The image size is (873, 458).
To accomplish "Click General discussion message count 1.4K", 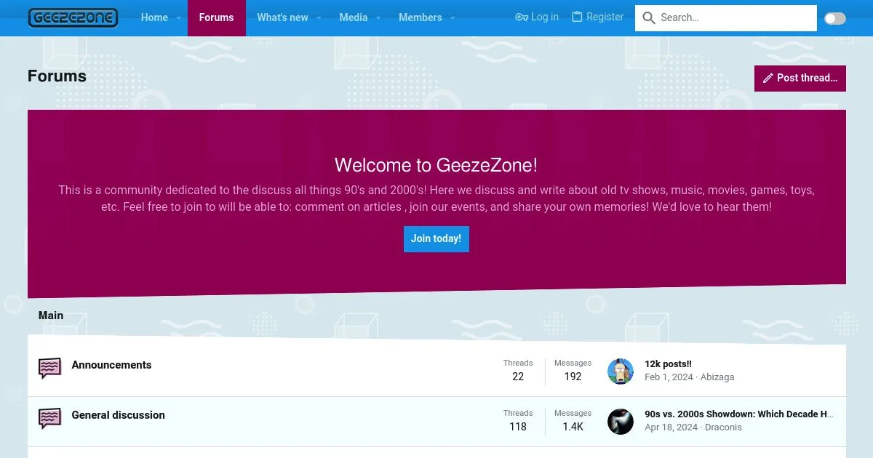I will [573, 427].
